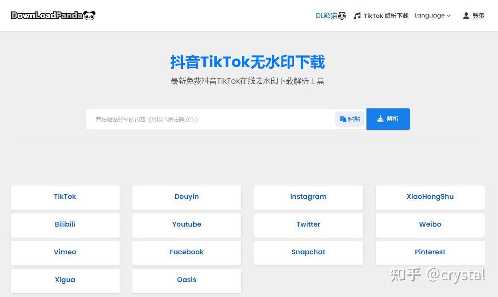Select the Snapchat platform card
This screenshot has height=297, width=498.
click(308, 253)
